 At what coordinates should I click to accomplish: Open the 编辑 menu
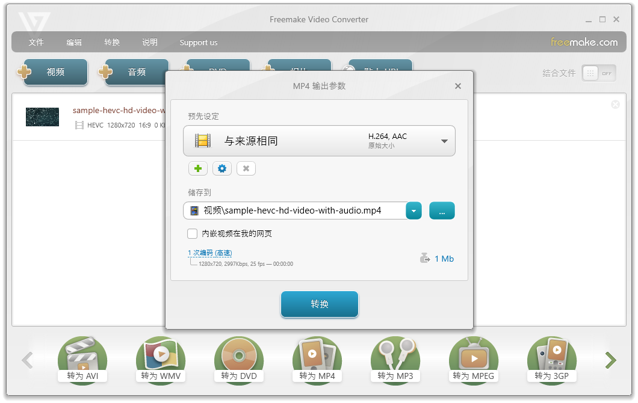click(x=73, y=42)
